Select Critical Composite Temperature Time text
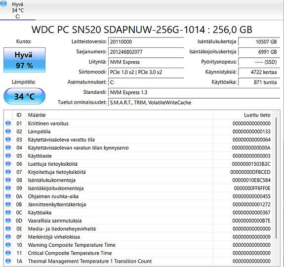Viewport: 284px width, 267px height. [70, 253]
